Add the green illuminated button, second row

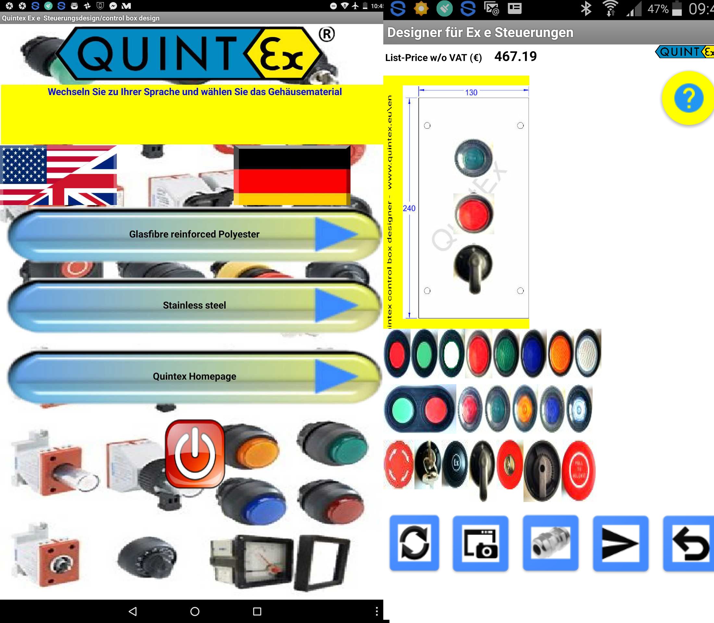497,409
